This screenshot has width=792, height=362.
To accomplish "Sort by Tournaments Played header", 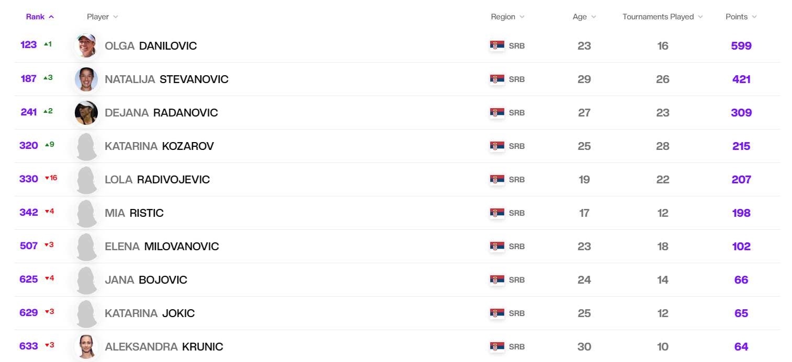I will (x=662, y=17).
